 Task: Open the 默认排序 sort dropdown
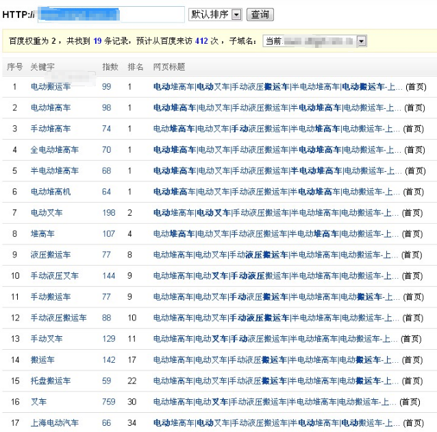[x=215, y=14]
